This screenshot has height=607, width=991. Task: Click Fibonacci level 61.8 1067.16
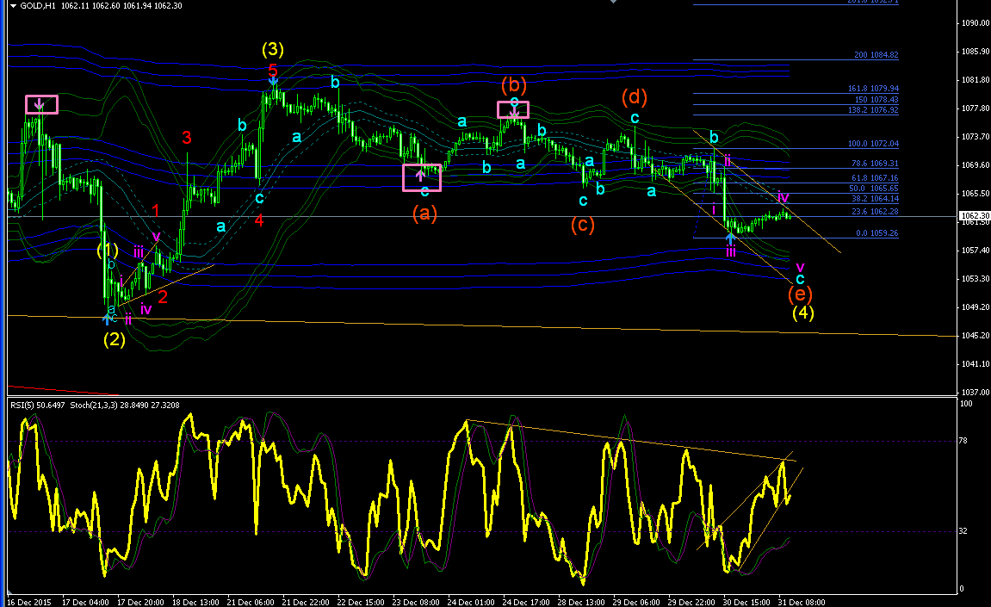875,178
